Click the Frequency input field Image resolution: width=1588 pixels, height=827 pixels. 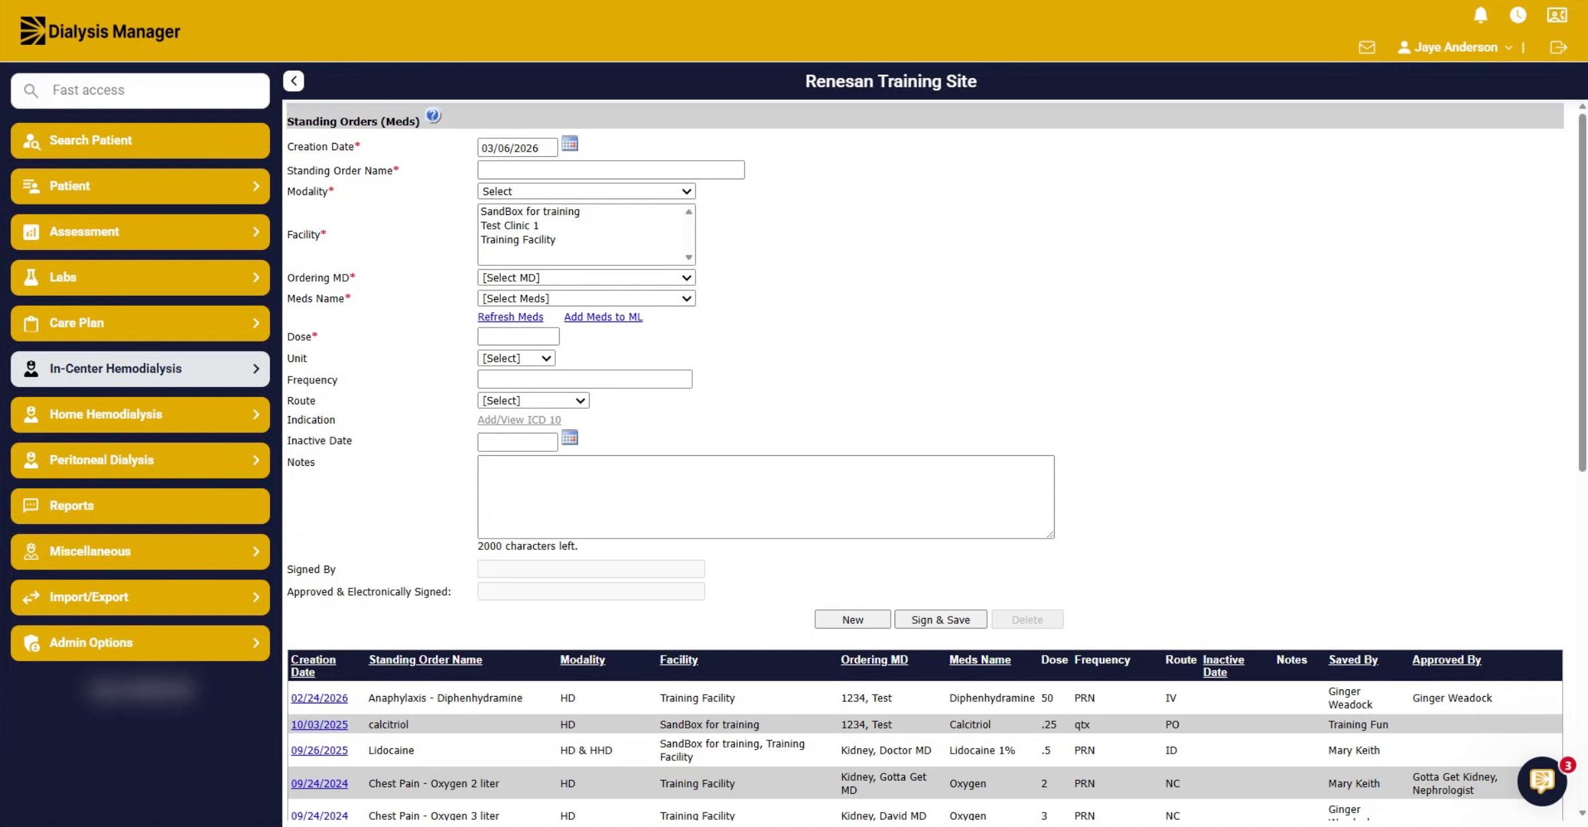tap(585, 379)
